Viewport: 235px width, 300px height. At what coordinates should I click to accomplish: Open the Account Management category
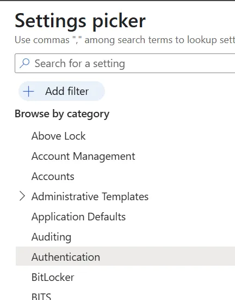[x=83, y=157]
